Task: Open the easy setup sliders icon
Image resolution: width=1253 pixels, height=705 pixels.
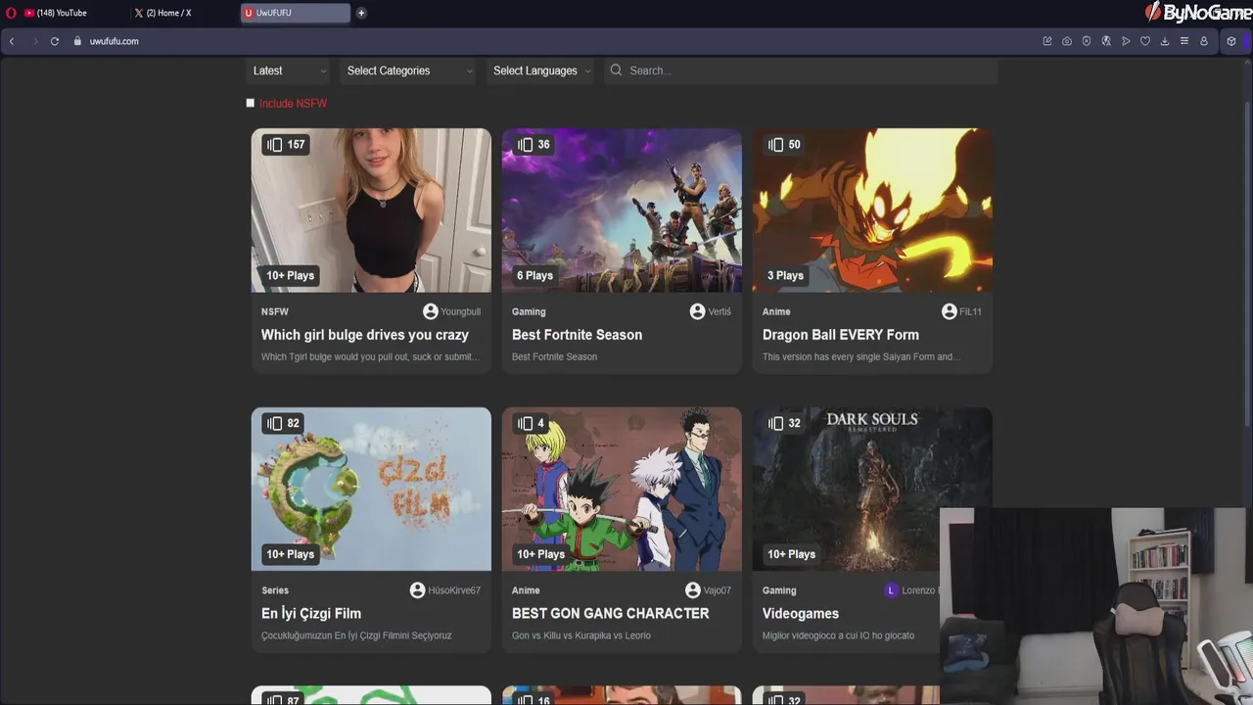Action: (x=1184, y=41)
